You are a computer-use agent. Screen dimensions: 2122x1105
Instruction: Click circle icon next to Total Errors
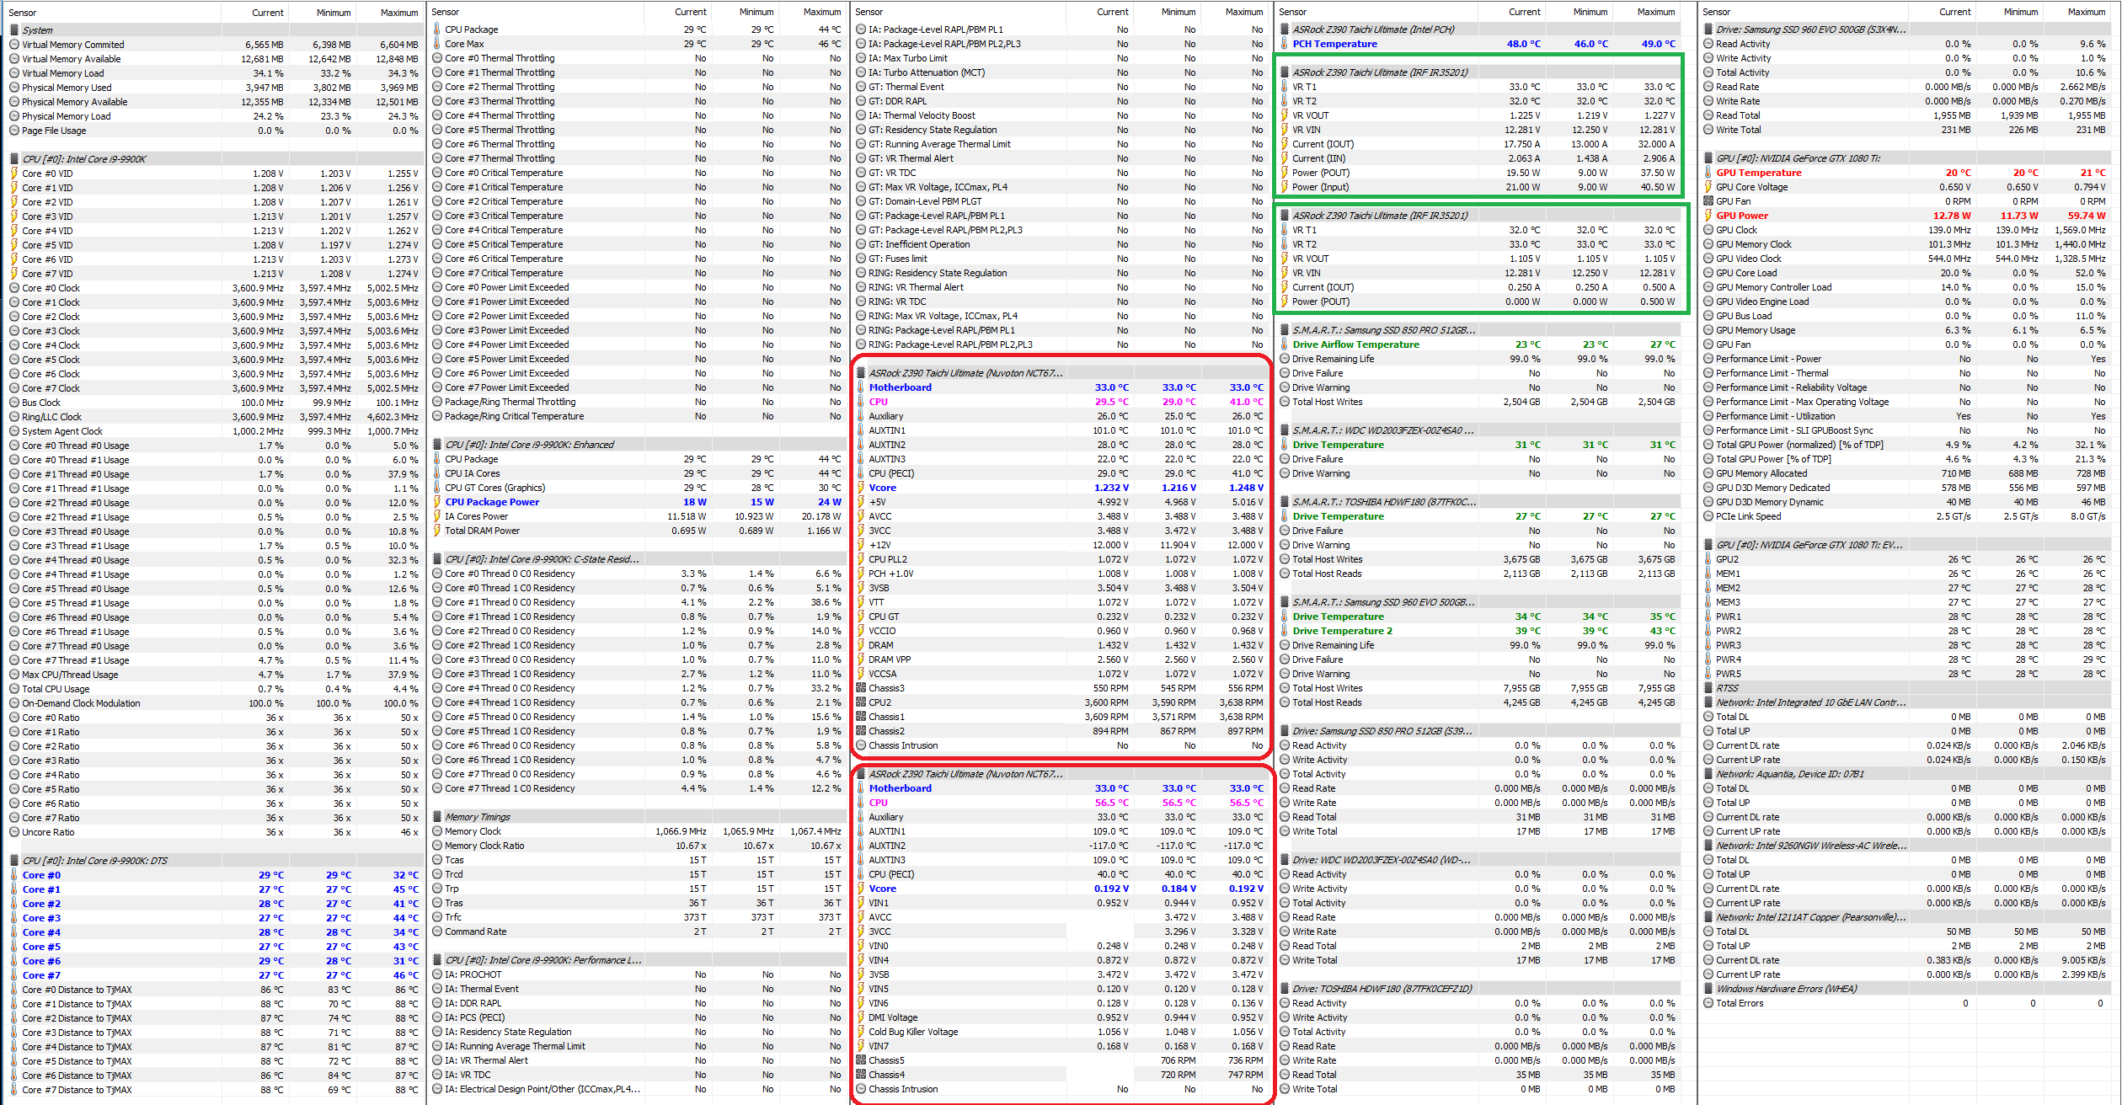click(1708, 1003)
